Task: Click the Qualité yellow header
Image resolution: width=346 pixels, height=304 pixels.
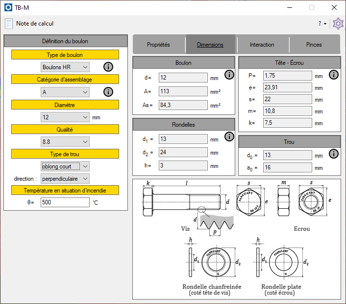Action: point(65,129)
